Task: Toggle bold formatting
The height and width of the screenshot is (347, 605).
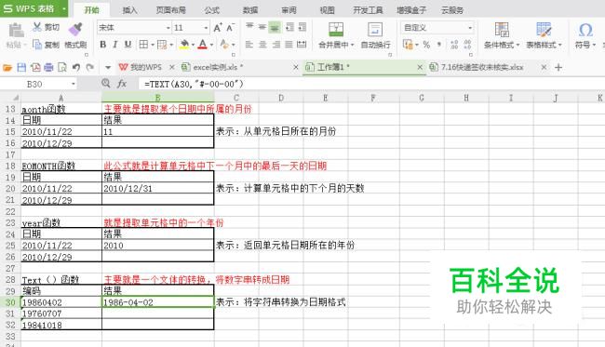Action: (x=102, y=45)
